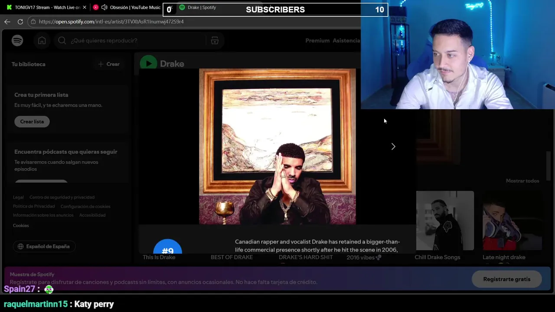Click Regístrate gratis button

coord(507,279)
